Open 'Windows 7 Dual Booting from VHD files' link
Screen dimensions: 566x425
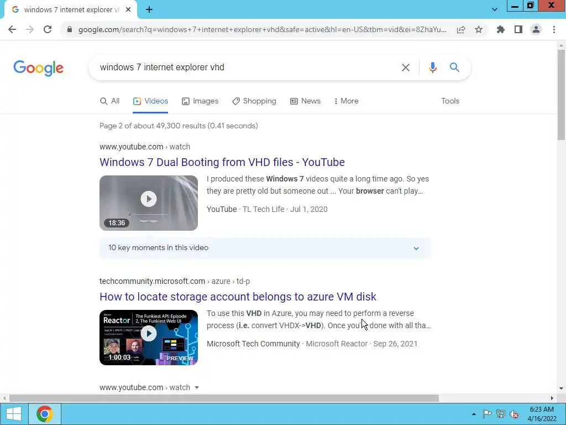click(222, 162)
